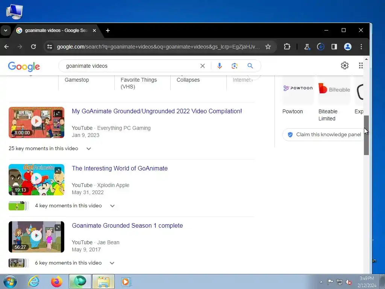The width and height of the screenshot is (385, 289).
Task: Open Google apps grid
Action: pyautogui.click(x=361, y=65)
